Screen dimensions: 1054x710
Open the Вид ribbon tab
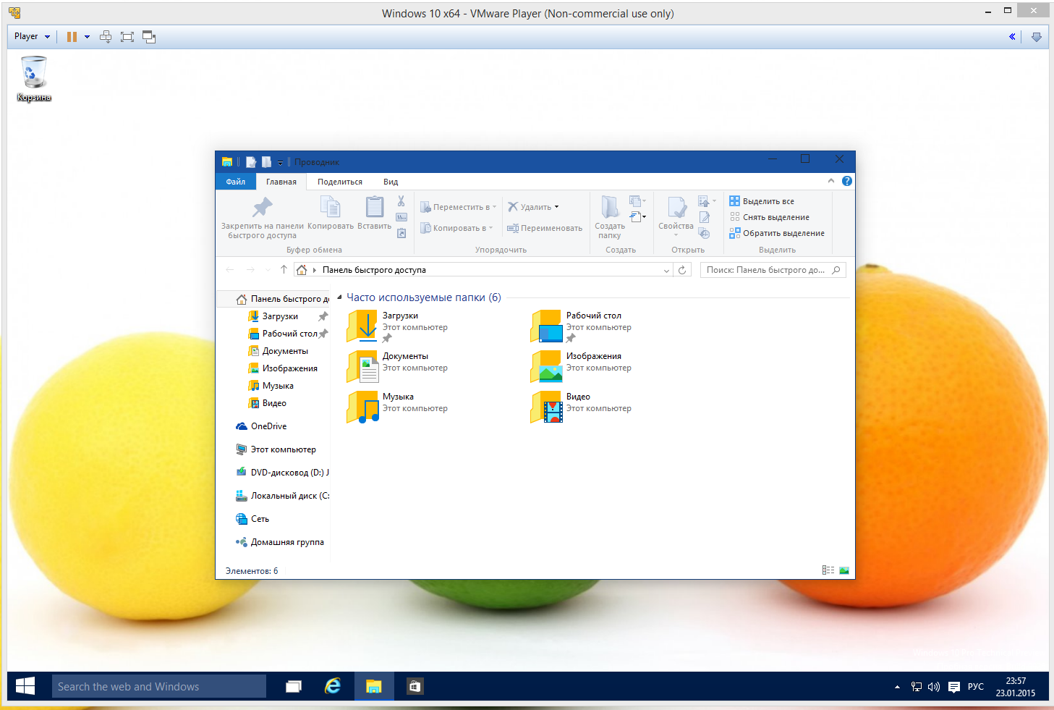coord(391,182)
